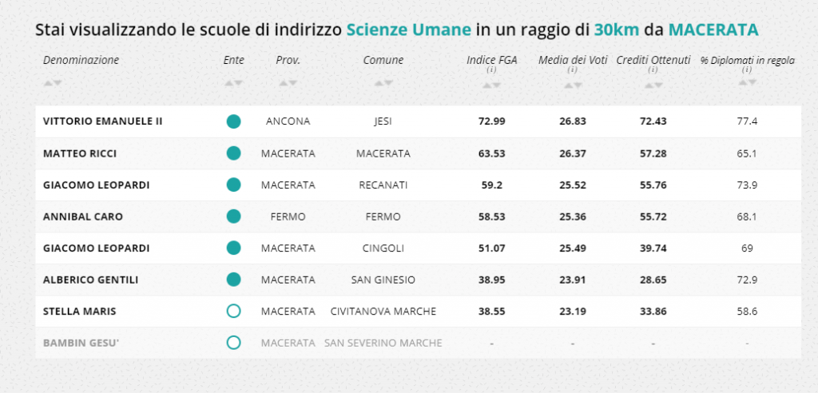Image resolution: width=818 pixels, height=393 pixels.
Task: Click info icon under Crediti Ottenuti
Action: pos(653,69)
